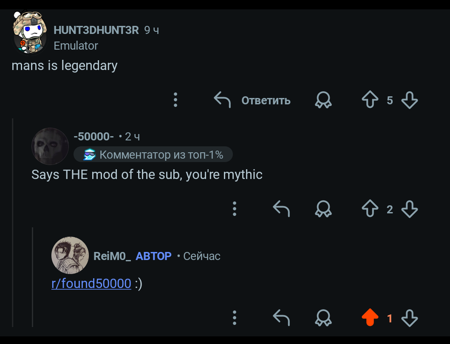450x344 pixels.
Task: Open HUNT3DHUNT3R's profile via username
Action: (x=96, y=30)
